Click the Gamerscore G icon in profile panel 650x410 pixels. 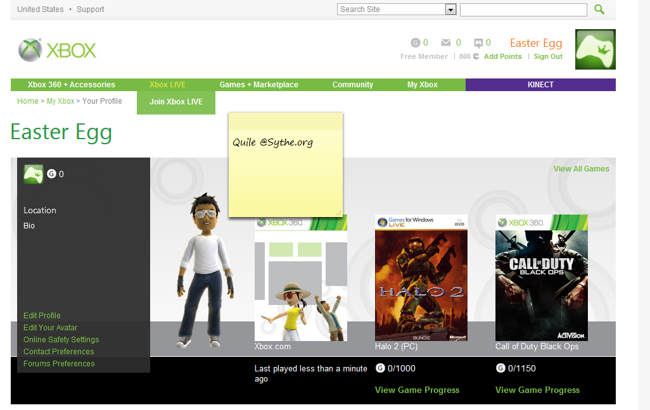pyautogui.click(x=51, y=174)
